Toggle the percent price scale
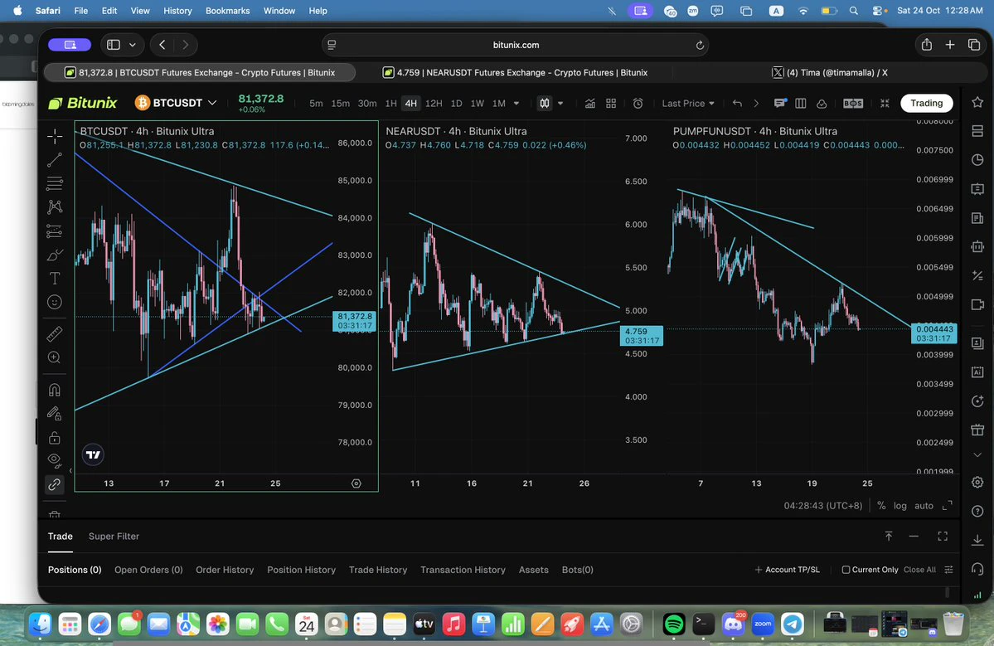The width and height of the screenshot is (994, 646). (881, 506)
